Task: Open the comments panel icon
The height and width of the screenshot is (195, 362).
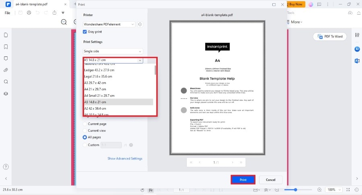Action: (x=6, y=58)
